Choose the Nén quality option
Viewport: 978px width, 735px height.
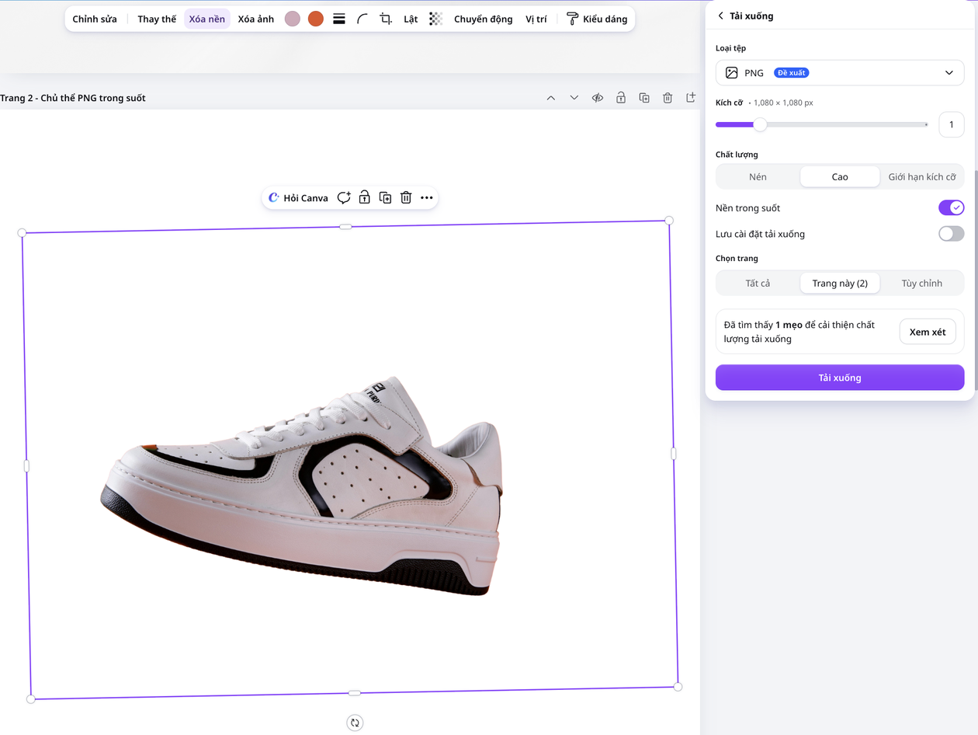[x=758, y=176]
